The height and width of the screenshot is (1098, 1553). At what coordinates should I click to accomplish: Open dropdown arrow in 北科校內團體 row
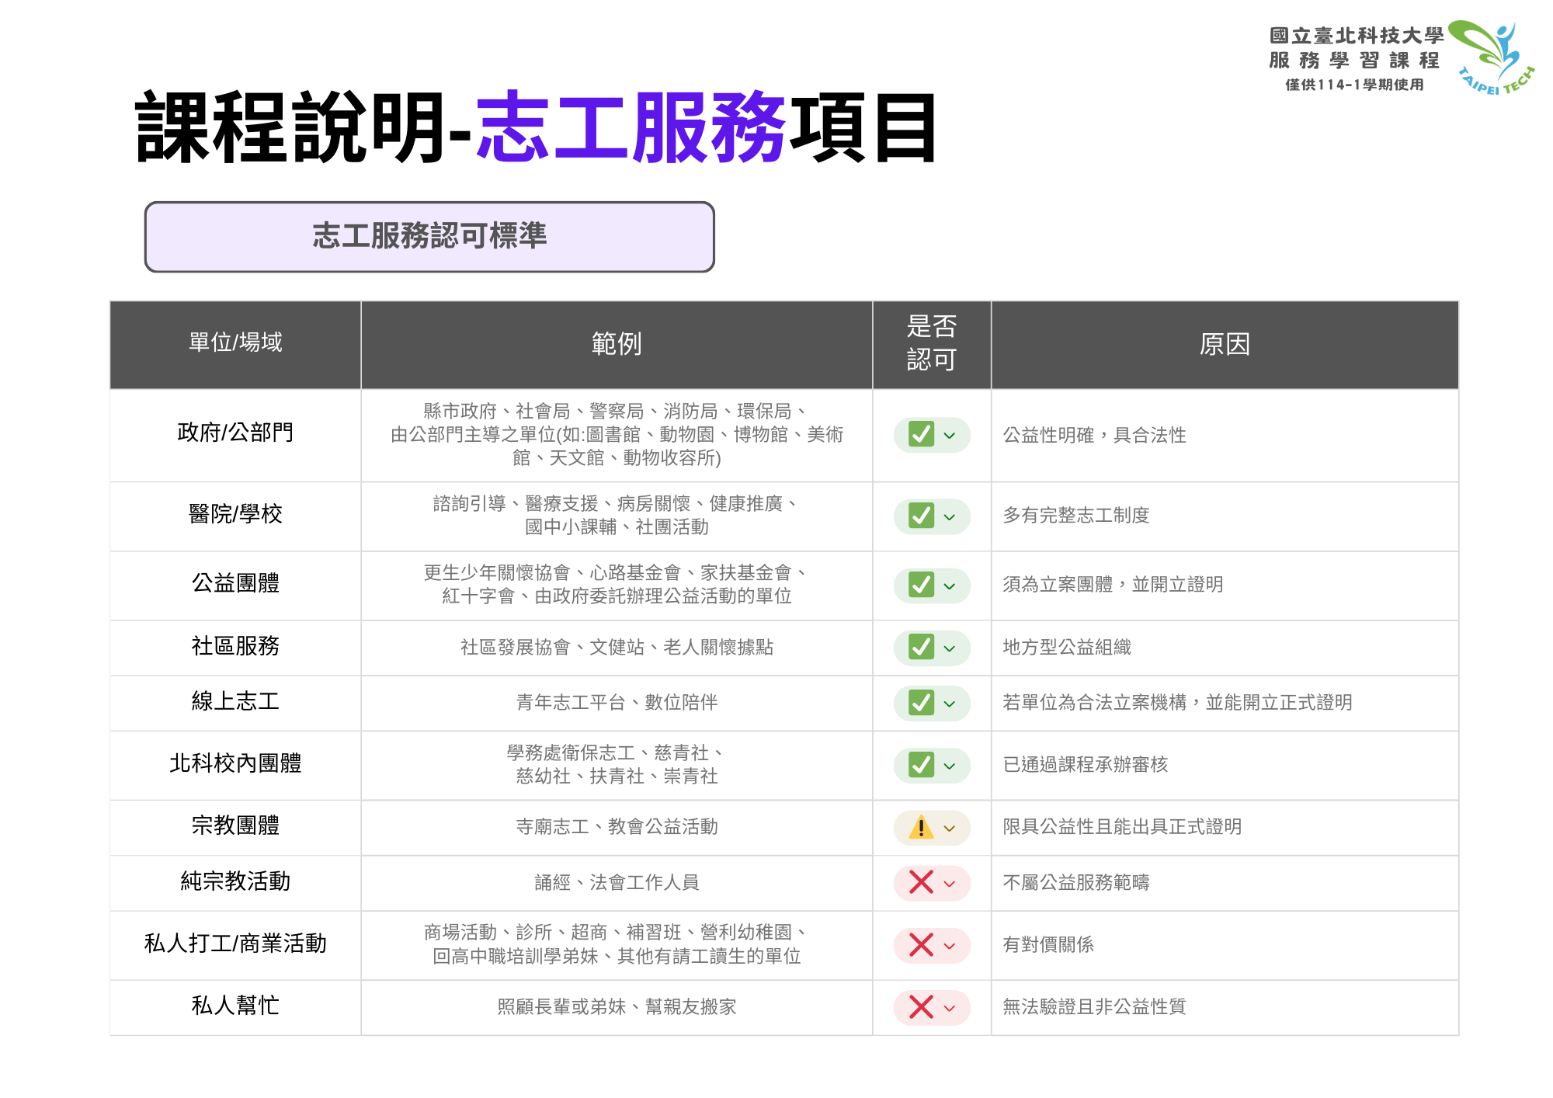pos(950,766)
